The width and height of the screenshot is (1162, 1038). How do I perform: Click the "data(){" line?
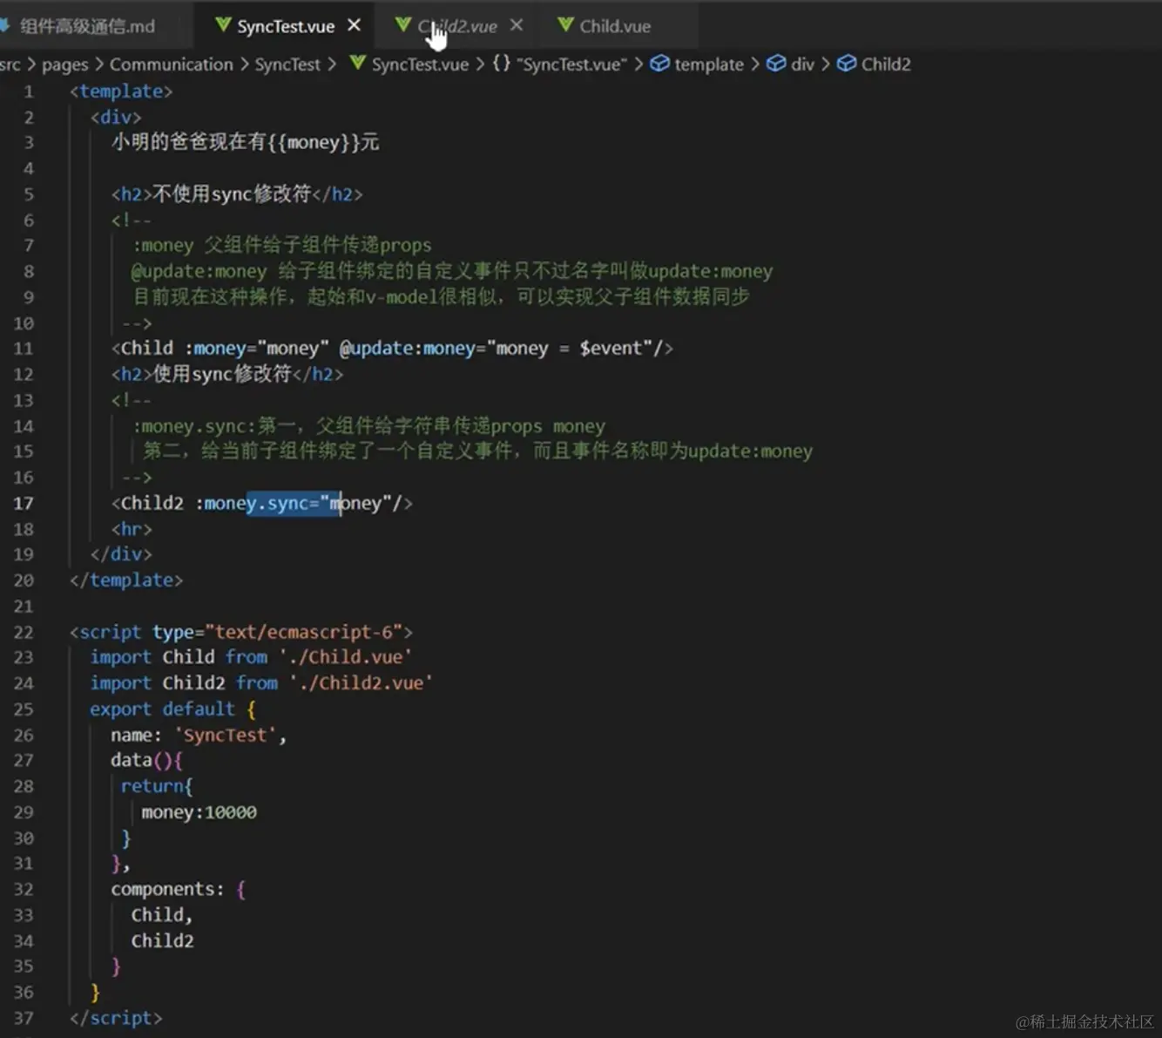pyautogui.click(x=146, y=760)
